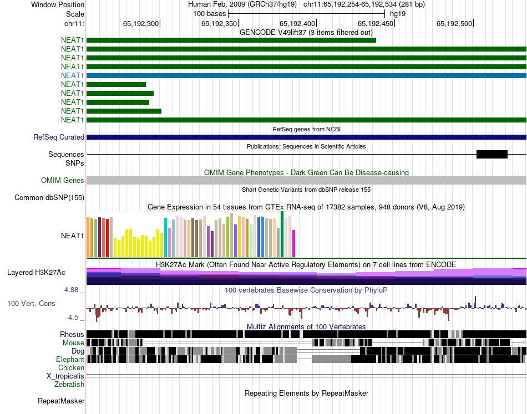The height and width of the screenshot is (414, 527).
Task: Click the 'OMIM Genes' label
Action: click(x=62, y=181)
